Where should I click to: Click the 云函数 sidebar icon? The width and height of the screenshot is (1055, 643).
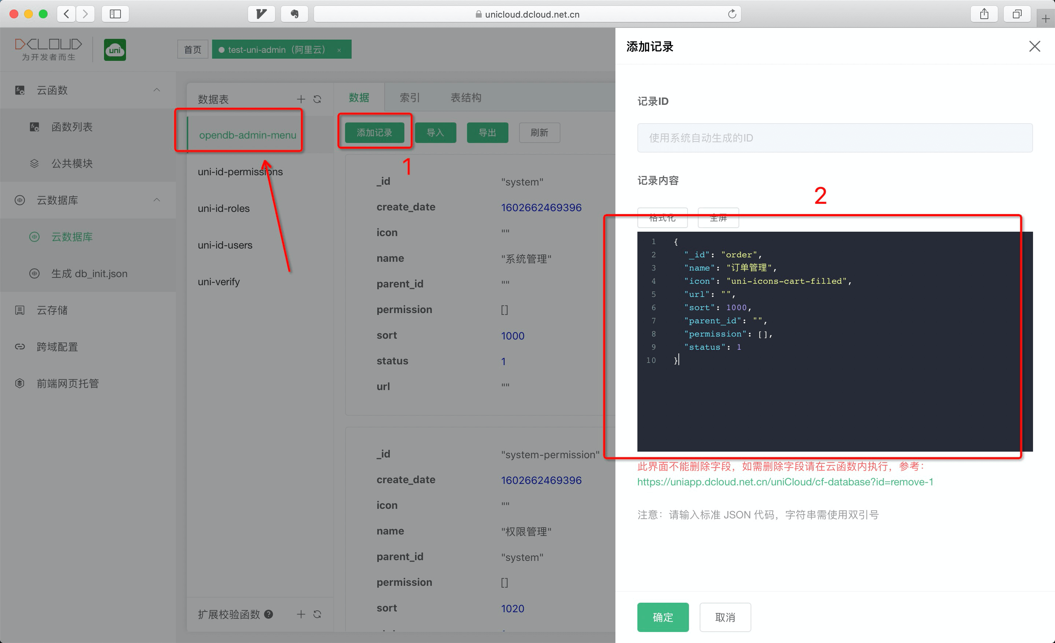(x=20, y=90)
